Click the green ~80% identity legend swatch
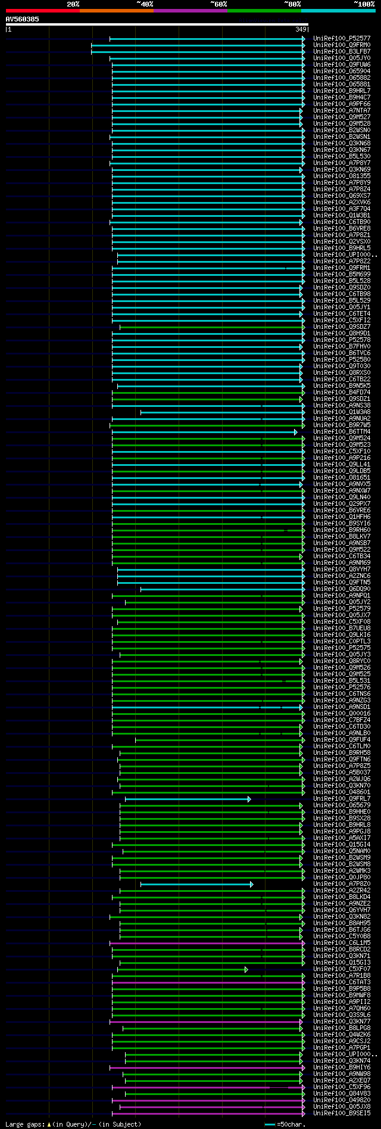 coord(264,11)
